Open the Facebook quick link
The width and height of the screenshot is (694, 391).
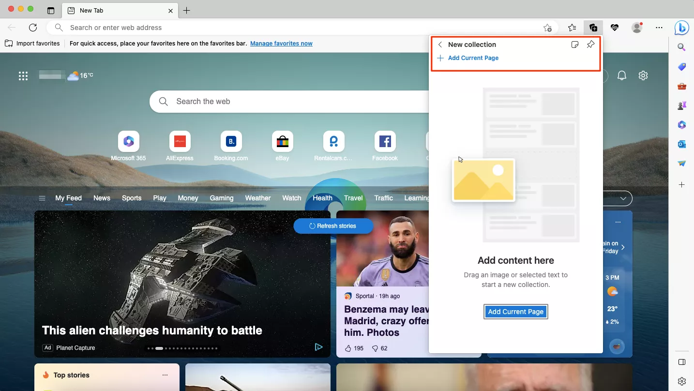385,146
